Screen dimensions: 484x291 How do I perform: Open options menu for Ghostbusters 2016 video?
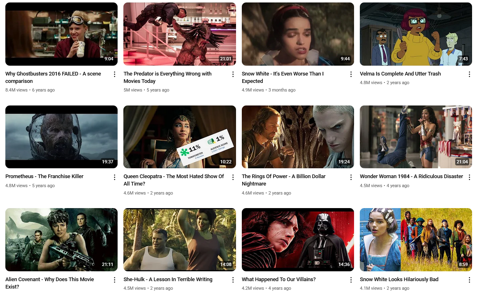[x=114, y=74]
